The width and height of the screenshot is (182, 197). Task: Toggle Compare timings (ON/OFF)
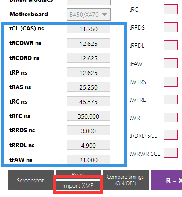[126, 180]
